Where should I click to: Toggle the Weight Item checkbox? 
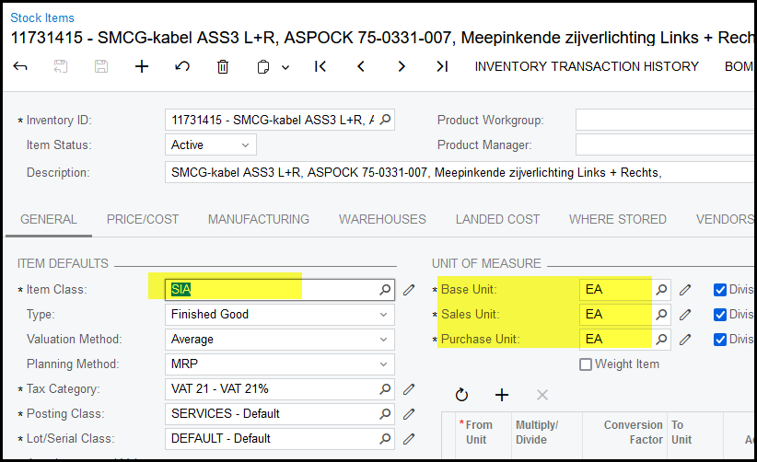586,364
